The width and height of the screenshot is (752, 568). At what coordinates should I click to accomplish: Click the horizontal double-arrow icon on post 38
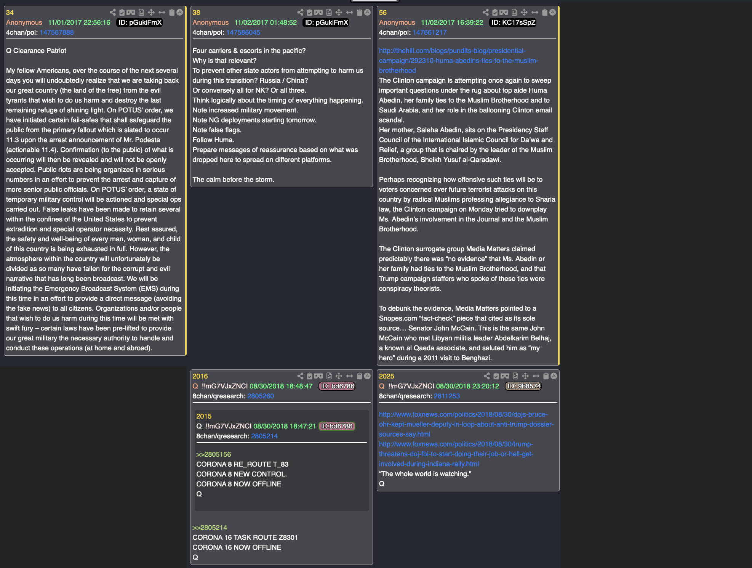pos(350,13)
